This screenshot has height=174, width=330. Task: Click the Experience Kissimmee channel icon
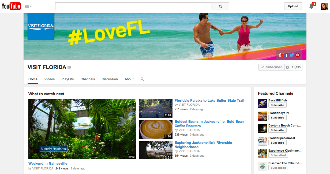tap(262, 153)
